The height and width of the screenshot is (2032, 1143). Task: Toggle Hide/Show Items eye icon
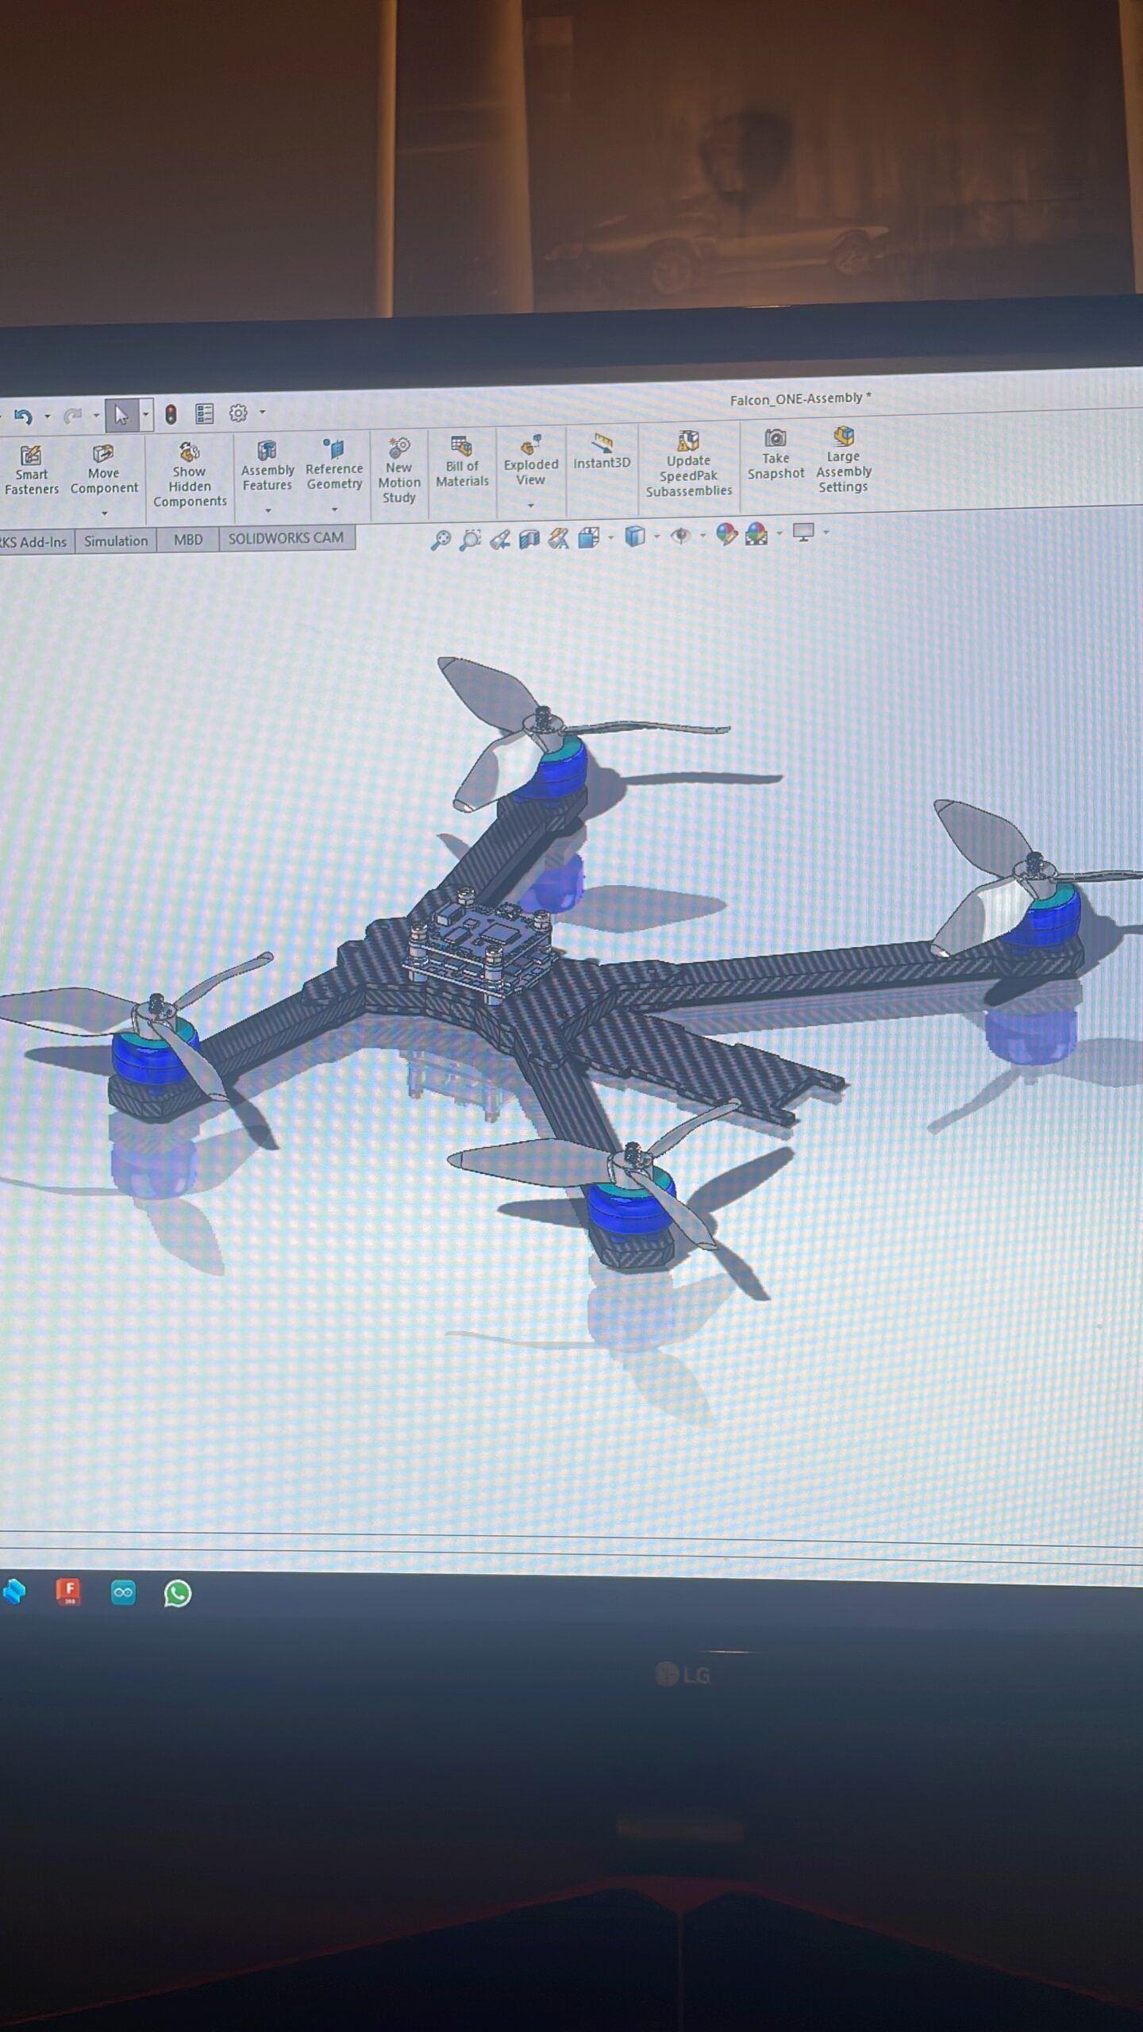[x=680, y=536]
